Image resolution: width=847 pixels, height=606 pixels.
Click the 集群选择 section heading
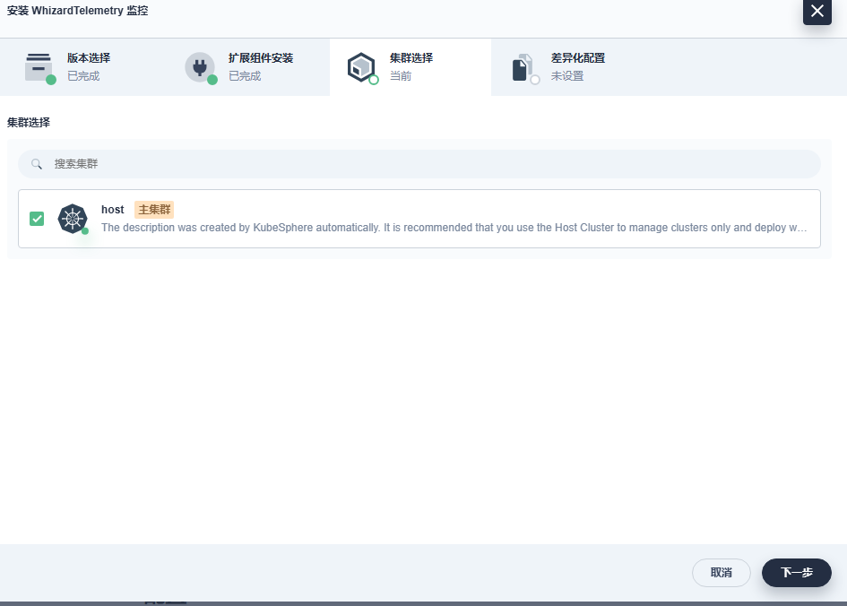(29, 123)
